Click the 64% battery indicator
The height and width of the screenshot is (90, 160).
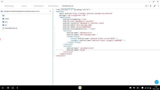click(x=149, y=88)
